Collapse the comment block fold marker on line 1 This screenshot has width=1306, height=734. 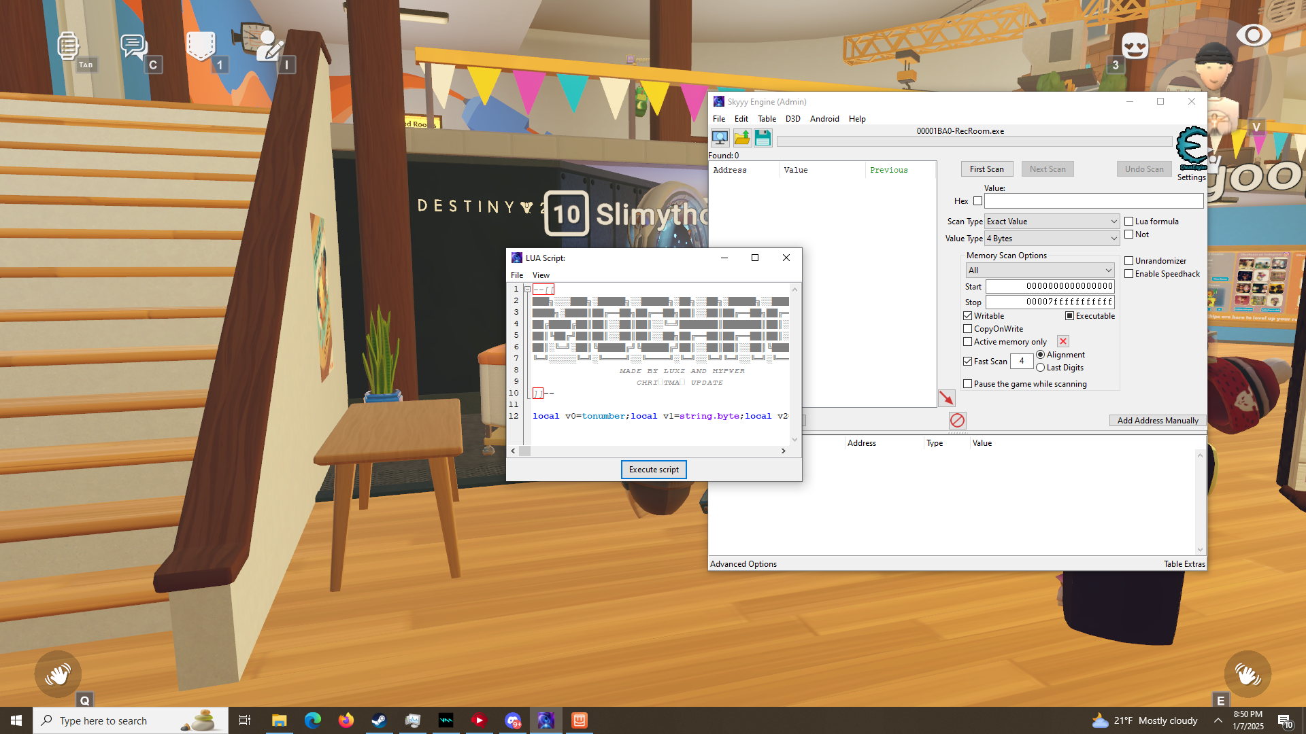point(527,290)
